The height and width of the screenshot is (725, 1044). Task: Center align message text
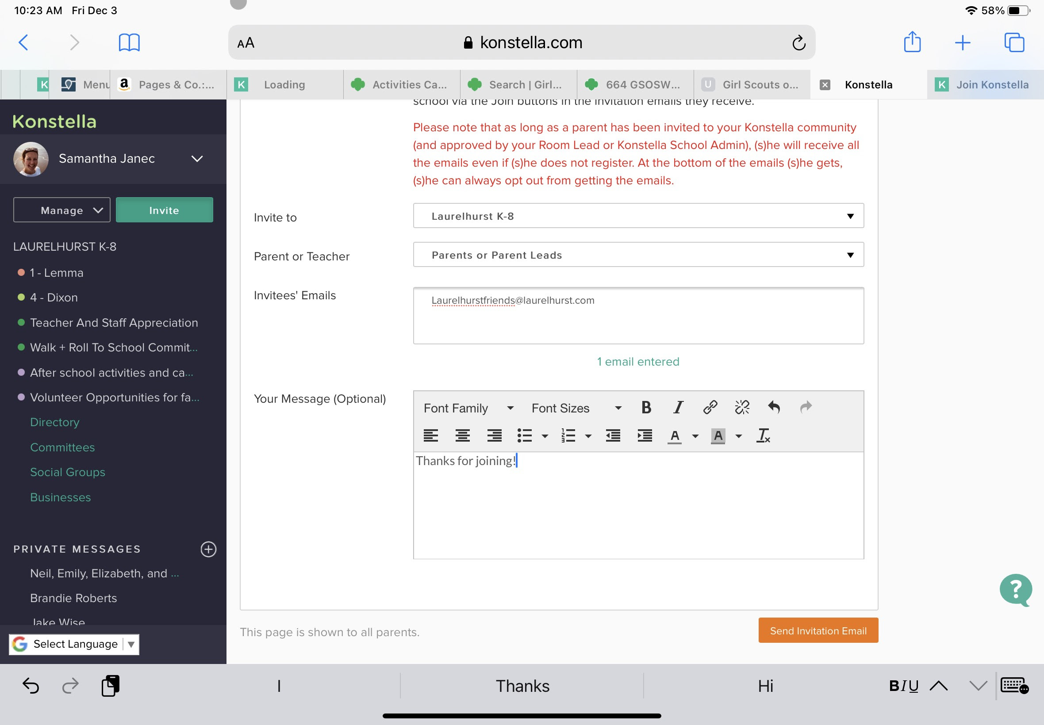click(463, 435)
